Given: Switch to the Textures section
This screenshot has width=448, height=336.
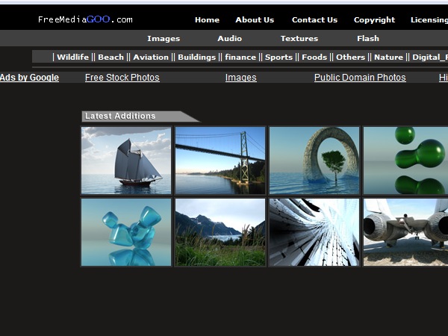Looking at the screenshot, I should click(x=299, y=38).
